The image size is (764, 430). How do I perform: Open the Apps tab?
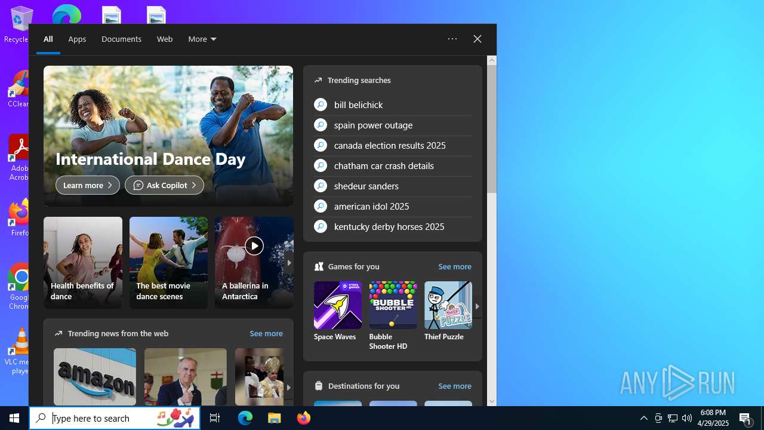tap(77, 39)
